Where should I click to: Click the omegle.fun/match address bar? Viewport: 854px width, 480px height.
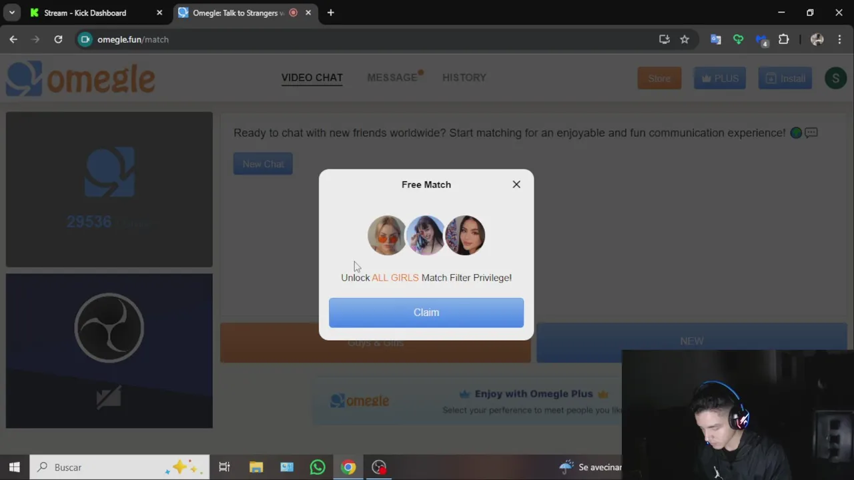tap(374, 39)
